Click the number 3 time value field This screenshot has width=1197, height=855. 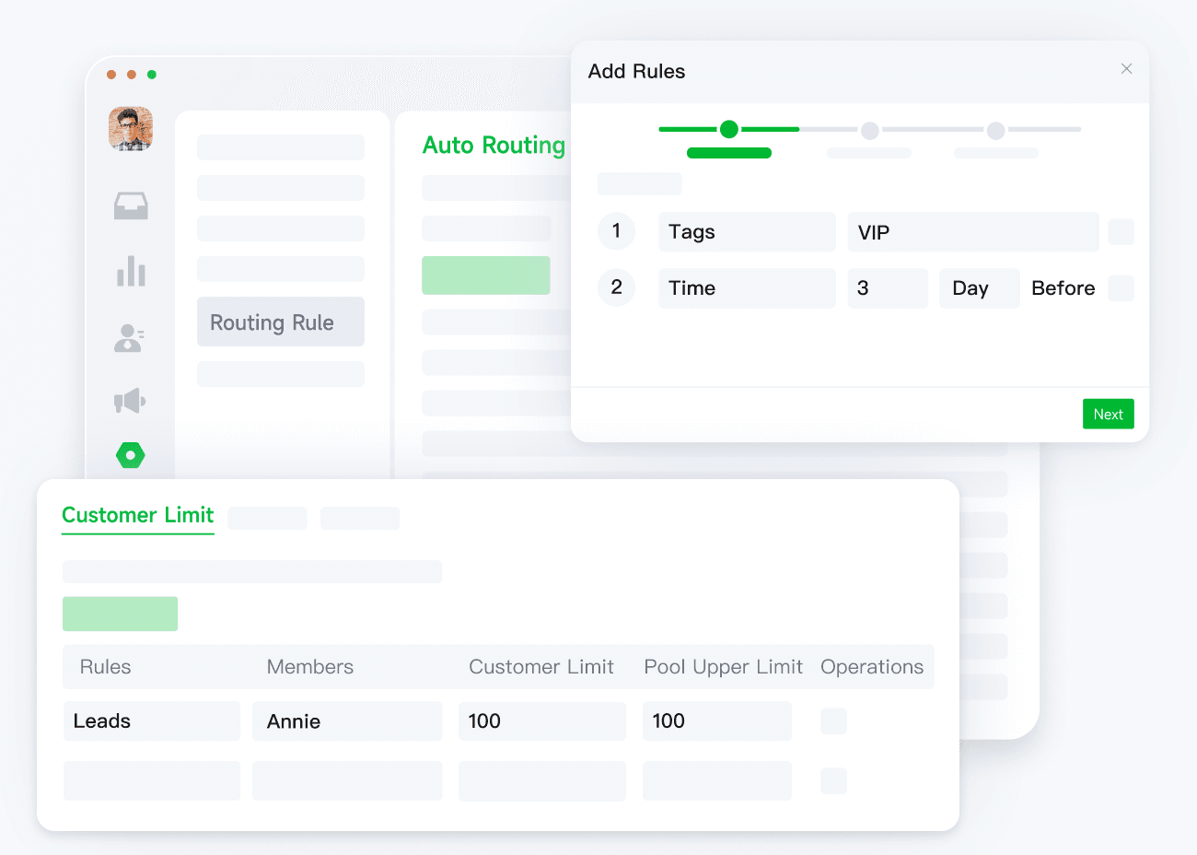(887, 288)
